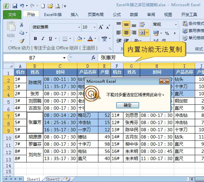Click the Insert Function fx button

tap(93, 58)
